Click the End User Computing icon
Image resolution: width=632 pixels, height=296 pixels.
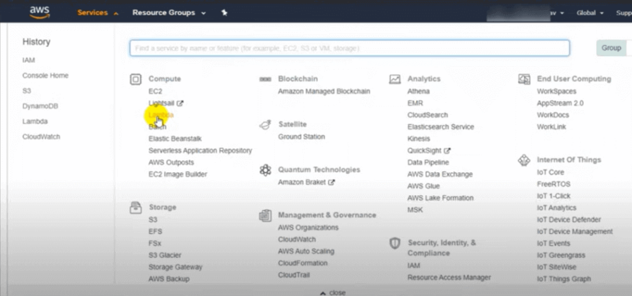click(x=524, y=79)
